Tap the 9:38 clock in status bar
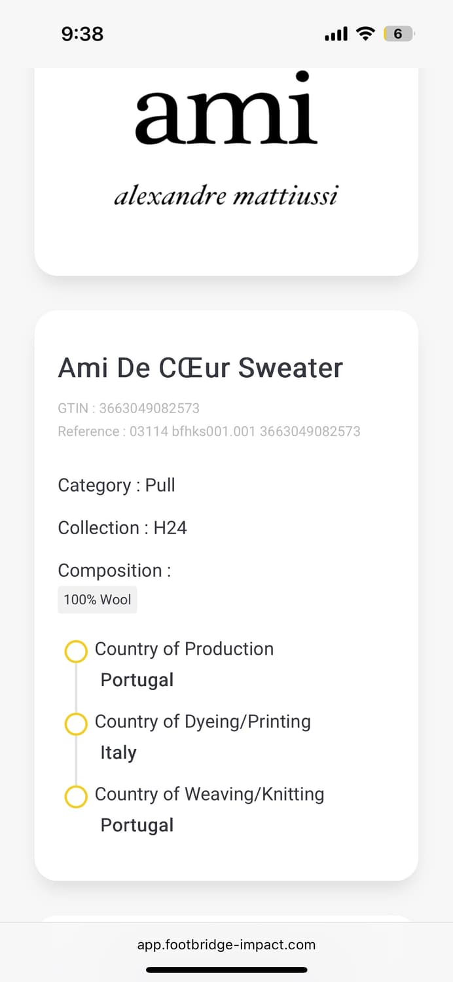 click(x=82, y=34)
